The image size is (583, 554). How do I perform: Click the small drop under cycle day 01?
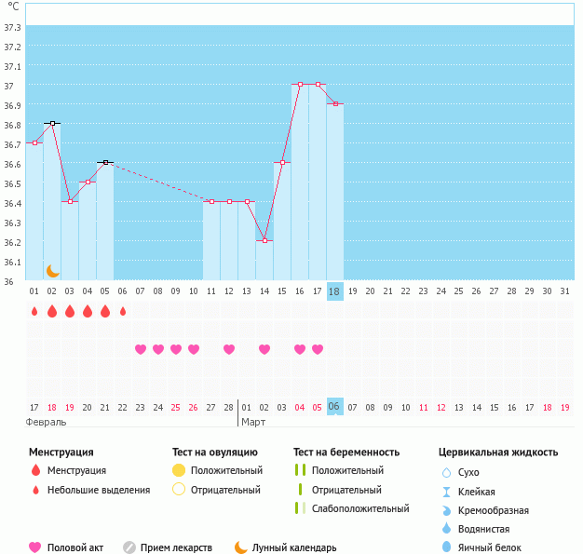34,311
